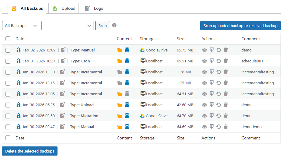
Task: Restore icon for Jan-30-2026 13:30 backup
Action: [x=219, y=72]
